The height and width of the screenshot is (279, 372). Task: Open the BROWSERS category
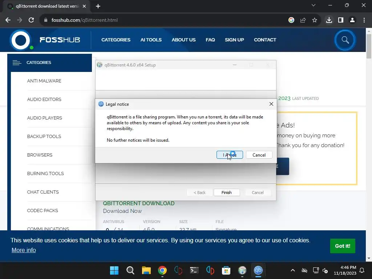[x=40, y=155]
